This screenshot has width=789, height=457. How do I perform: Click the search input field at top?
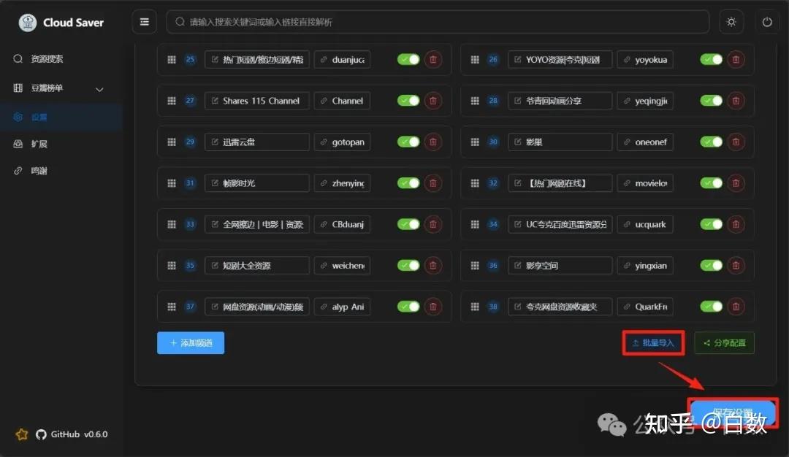click(x=438, y=22)
